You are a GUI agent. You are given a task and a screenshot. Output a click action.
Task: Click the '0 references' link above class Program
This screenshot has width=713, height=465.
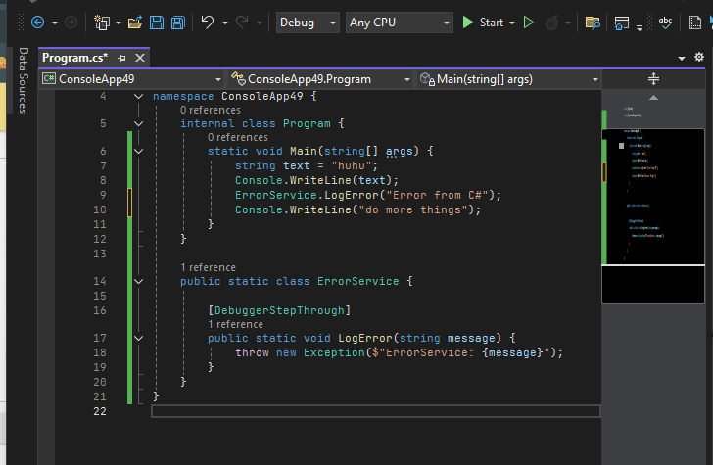[210, 110]
